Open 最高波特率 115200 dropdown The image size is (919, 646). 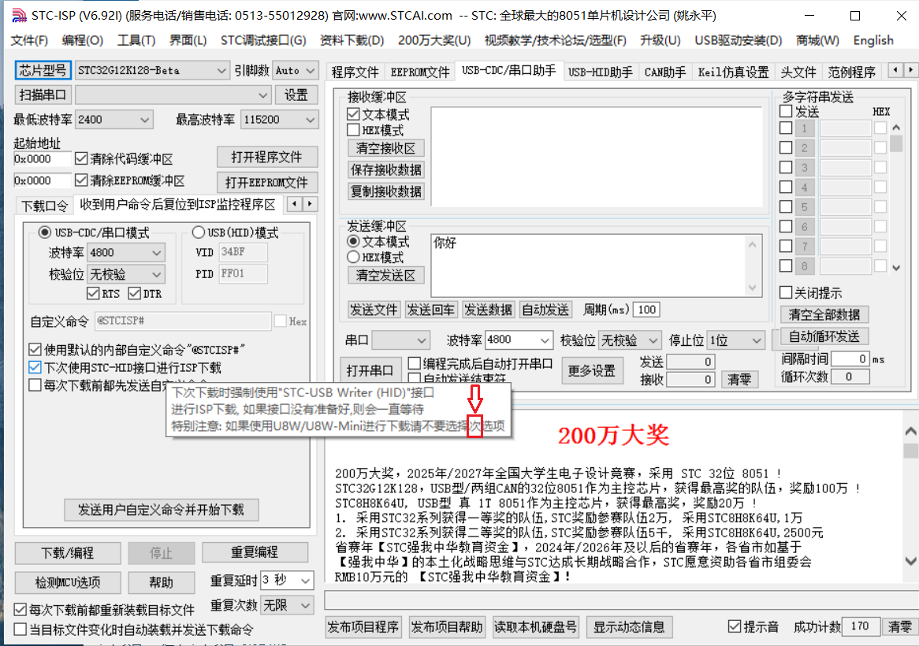click(x=280, y=120)
